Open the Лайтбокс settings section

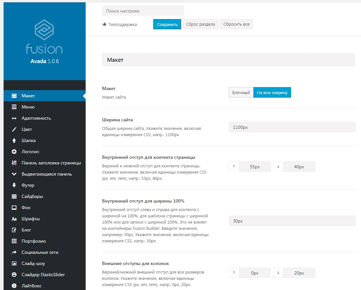[x=45, y=286]
